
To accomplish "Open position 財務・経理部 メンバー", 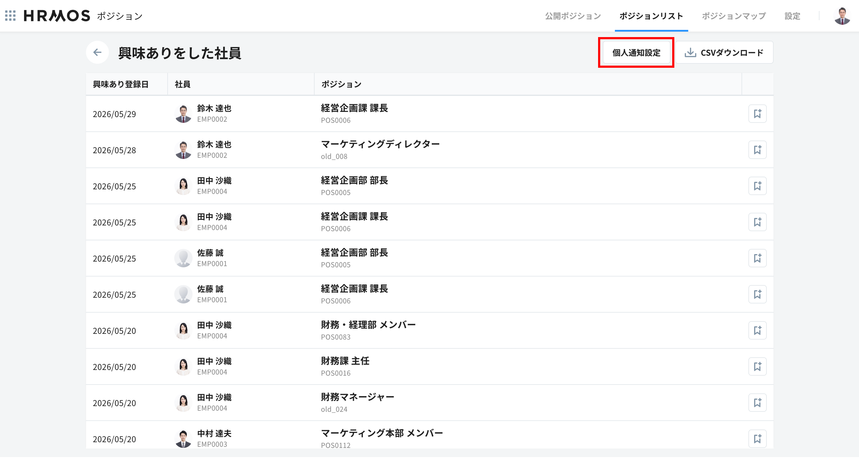I will tap(368, 325).
